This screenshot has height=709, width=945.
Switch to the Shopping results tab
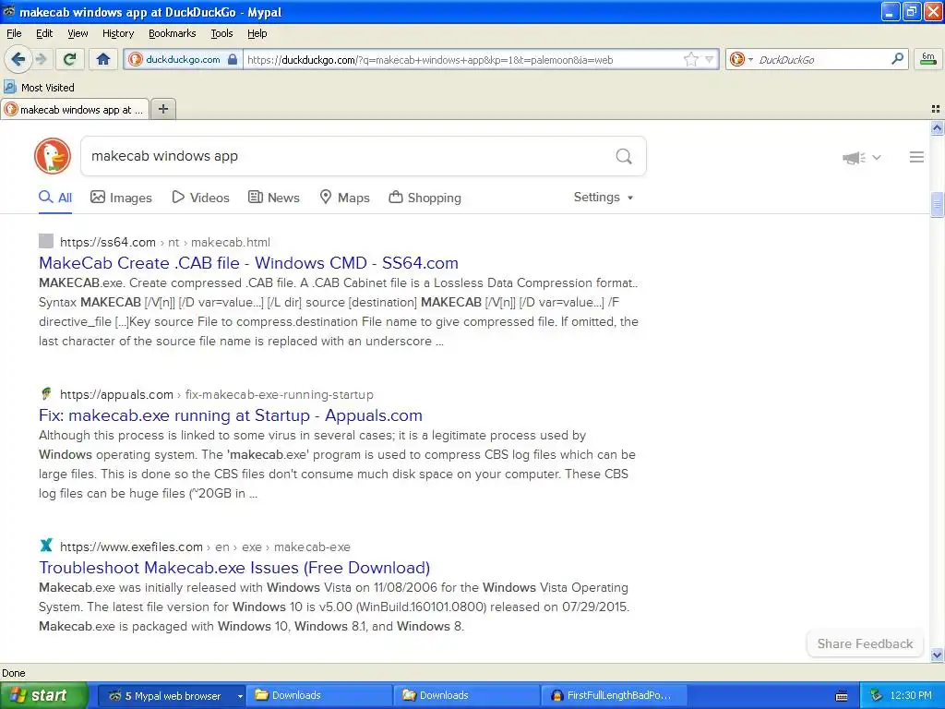tap(425, 198)
